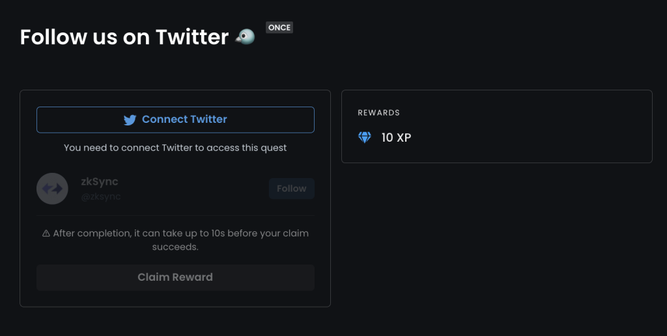This screenshot has width=667, height=336.
Task: Open the zkSync profile avatar
Action: [52, 188]
